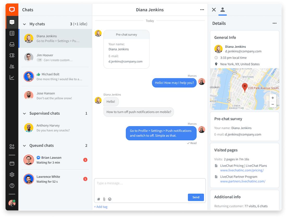The width and height of the screenshot is (287, 218).
Task: Zoom in on the map with plus control
Action: click(x=273, y=98)
